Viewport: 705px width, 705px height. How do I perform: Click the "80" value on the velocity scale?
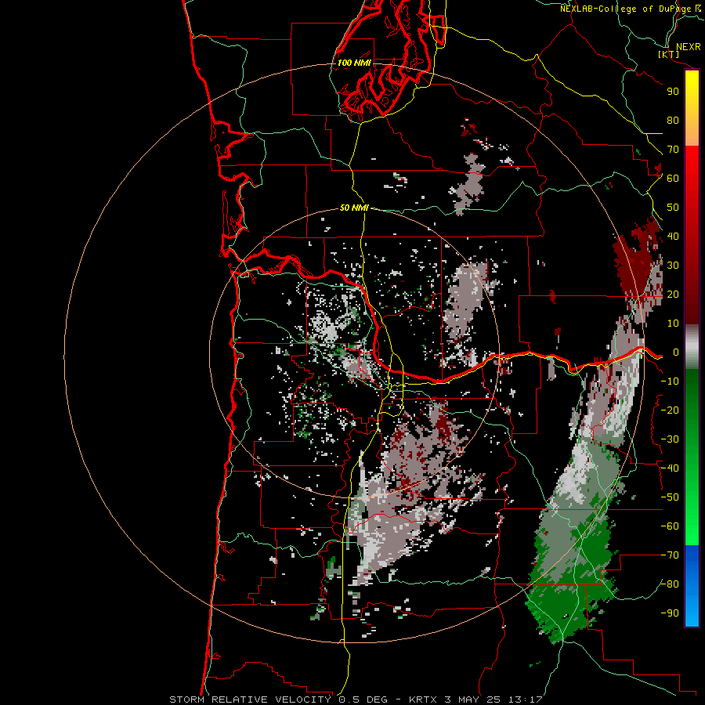coord(673,121)
